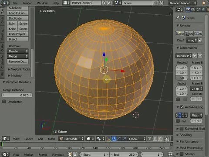Image resolution: width=209 pixels, height=157 pixels.
Task: Enable Full Sample checkbox
Action: pyautogui.click(x=178, y=121)
